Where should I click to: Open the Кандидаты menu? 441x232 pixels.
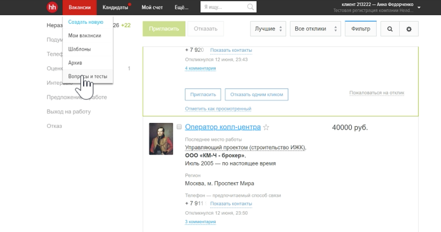(115, 7)
